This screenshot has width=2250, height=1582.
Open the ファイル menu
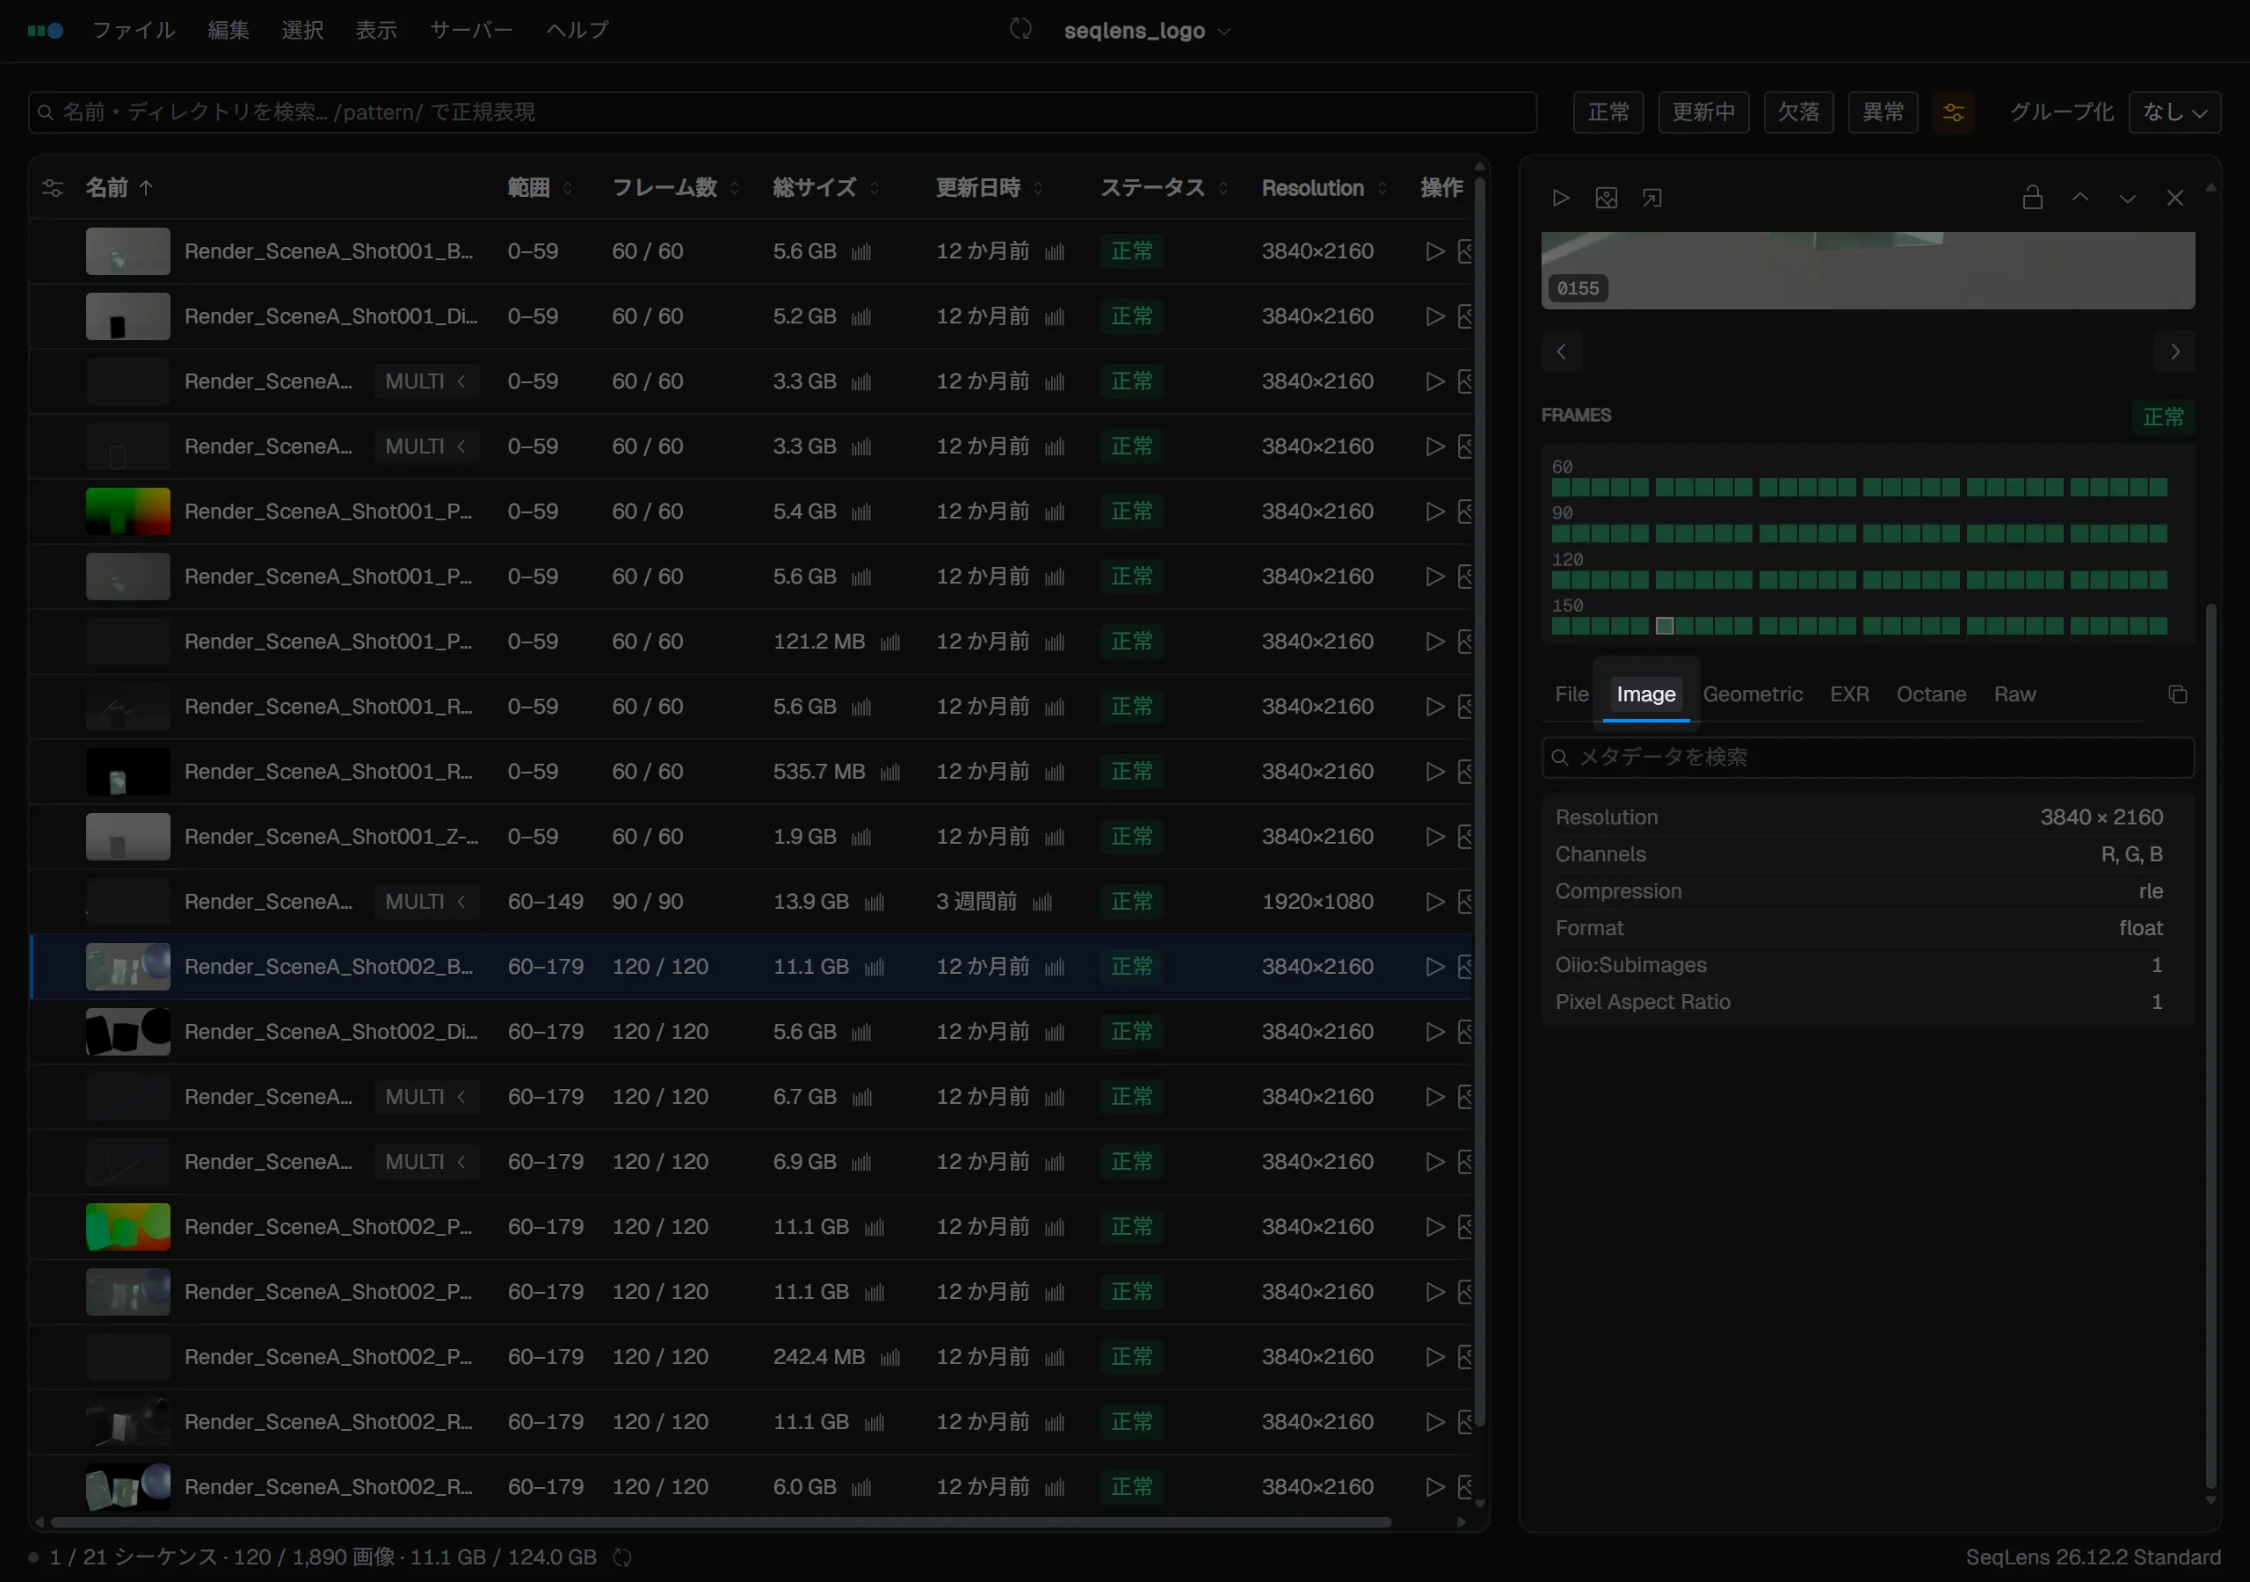[x=134, y=31]
